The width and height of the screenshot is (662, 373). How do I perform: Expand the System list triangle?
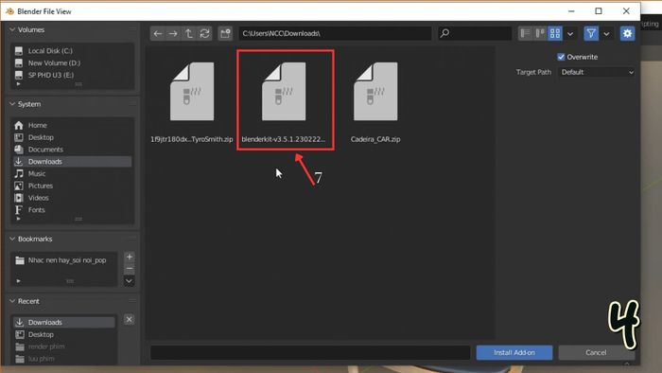point(18,219)
